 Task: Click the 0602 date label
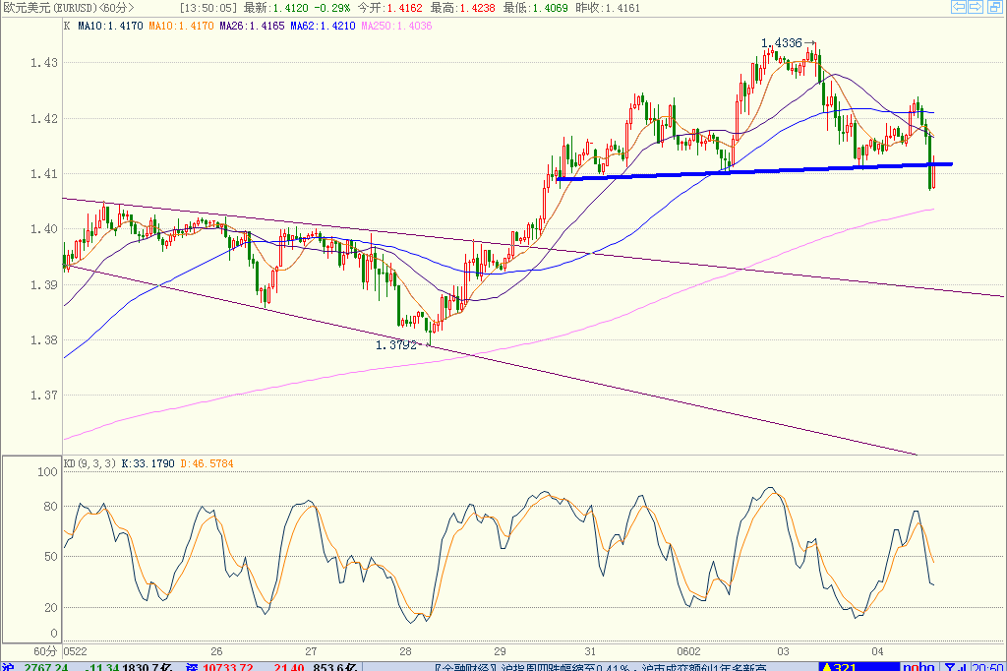pos(688,651)
